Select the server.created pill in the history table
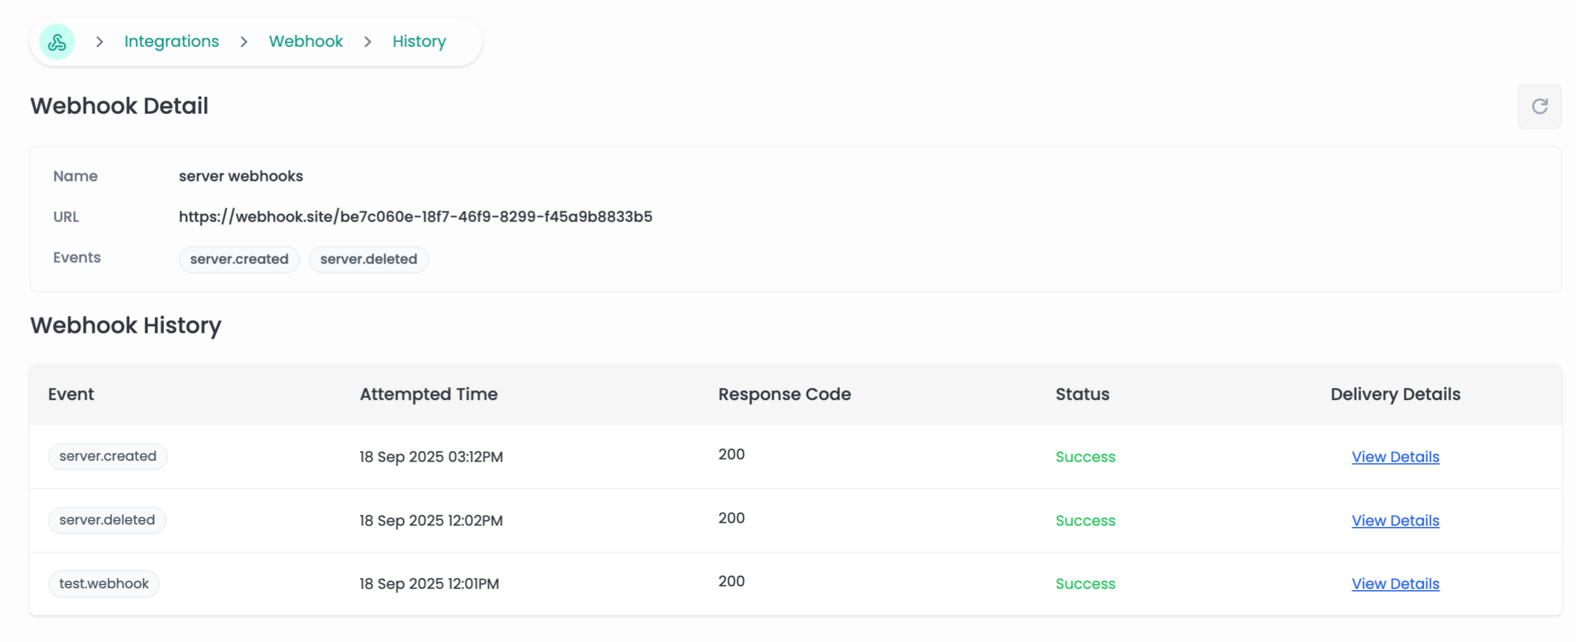Viewport: 1576px width, 642px height. coord(107,456)
